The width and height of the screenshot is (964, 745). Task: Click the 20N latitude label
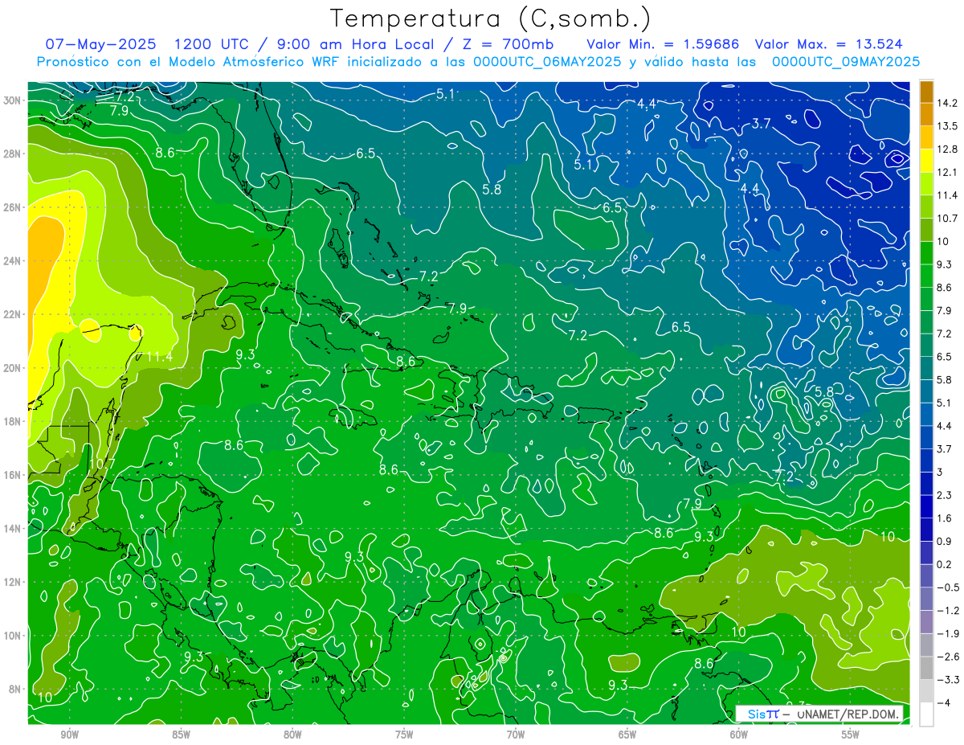click(13, 368)
